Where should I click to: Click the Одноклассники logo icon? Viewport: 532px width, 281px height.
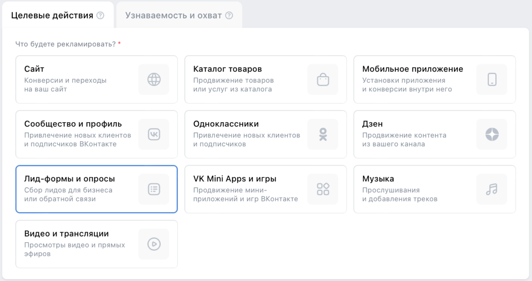coord(323,134)
